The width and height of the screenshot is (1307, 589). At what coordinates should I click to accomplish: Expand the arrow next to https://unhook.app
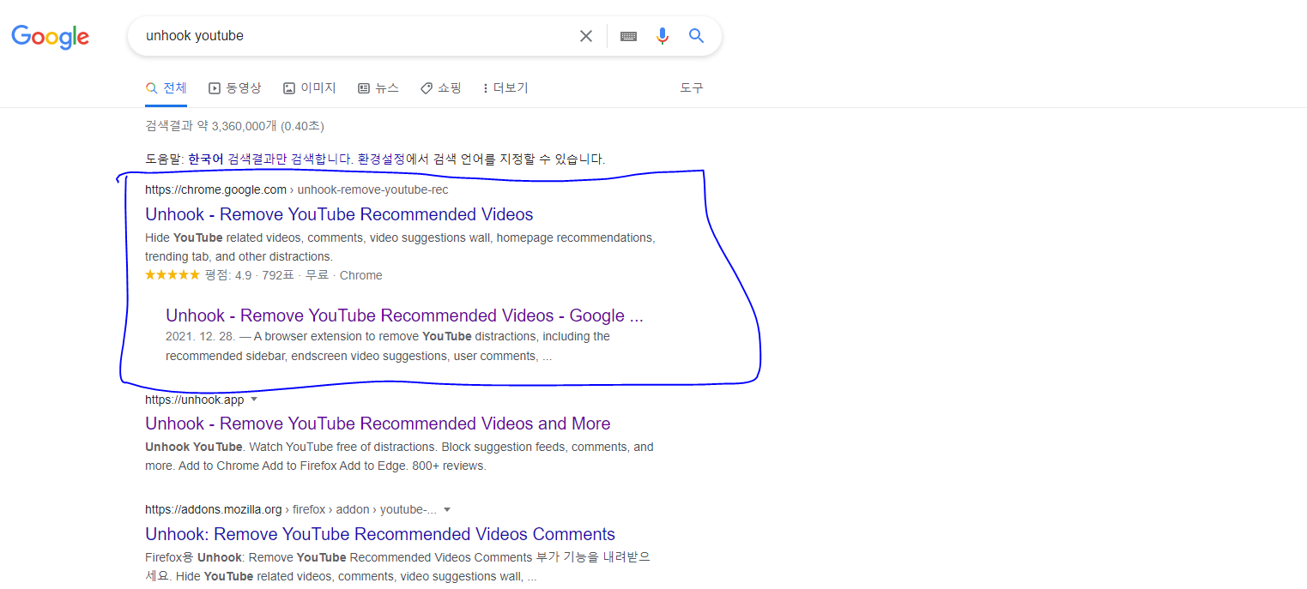(254, 400)
